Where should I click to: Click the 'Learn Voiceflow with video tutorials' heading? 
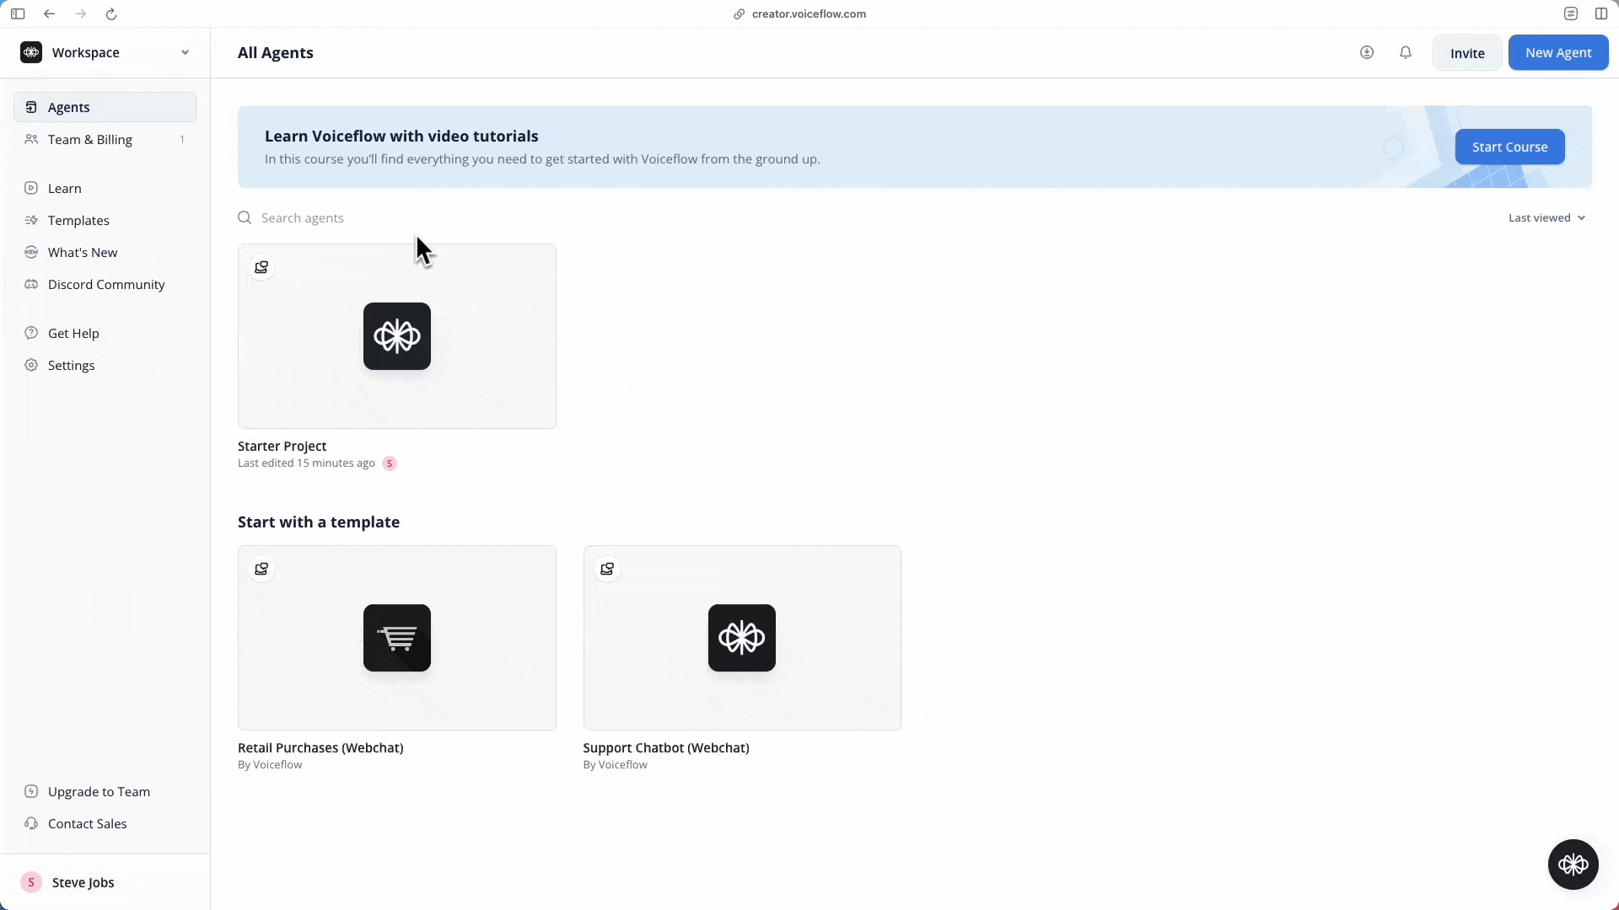401,136
